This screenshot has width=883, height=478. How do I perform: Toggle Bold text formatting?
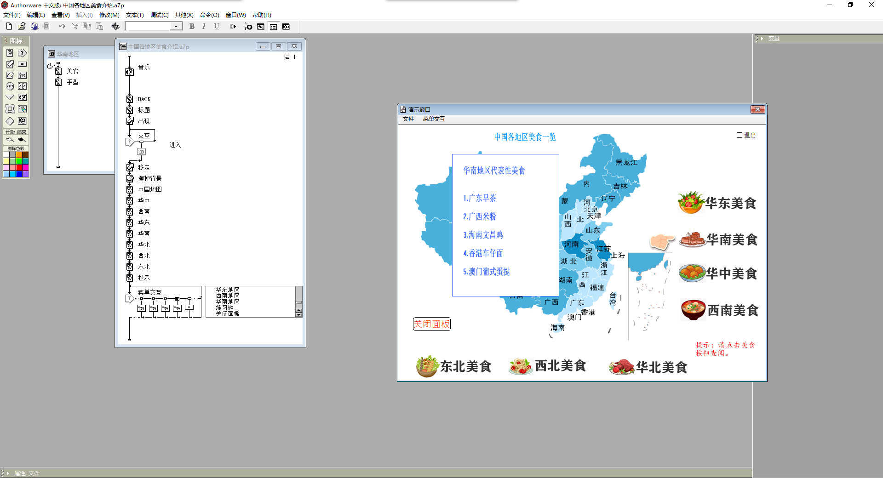[192, 27]
